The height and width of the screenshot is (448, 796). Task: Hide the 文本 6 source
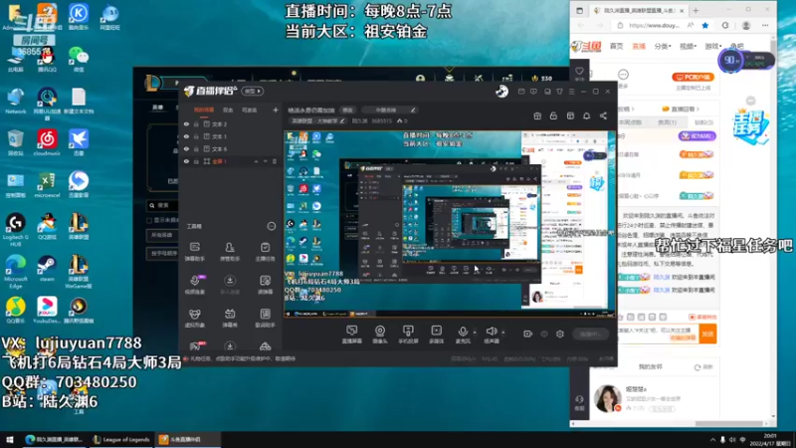coord(186,148)
